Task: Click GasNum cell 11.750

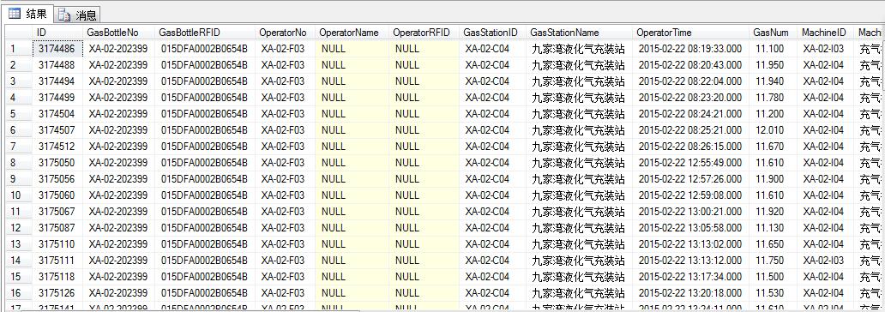Action: pyautogui.click(x=774, y=261)
